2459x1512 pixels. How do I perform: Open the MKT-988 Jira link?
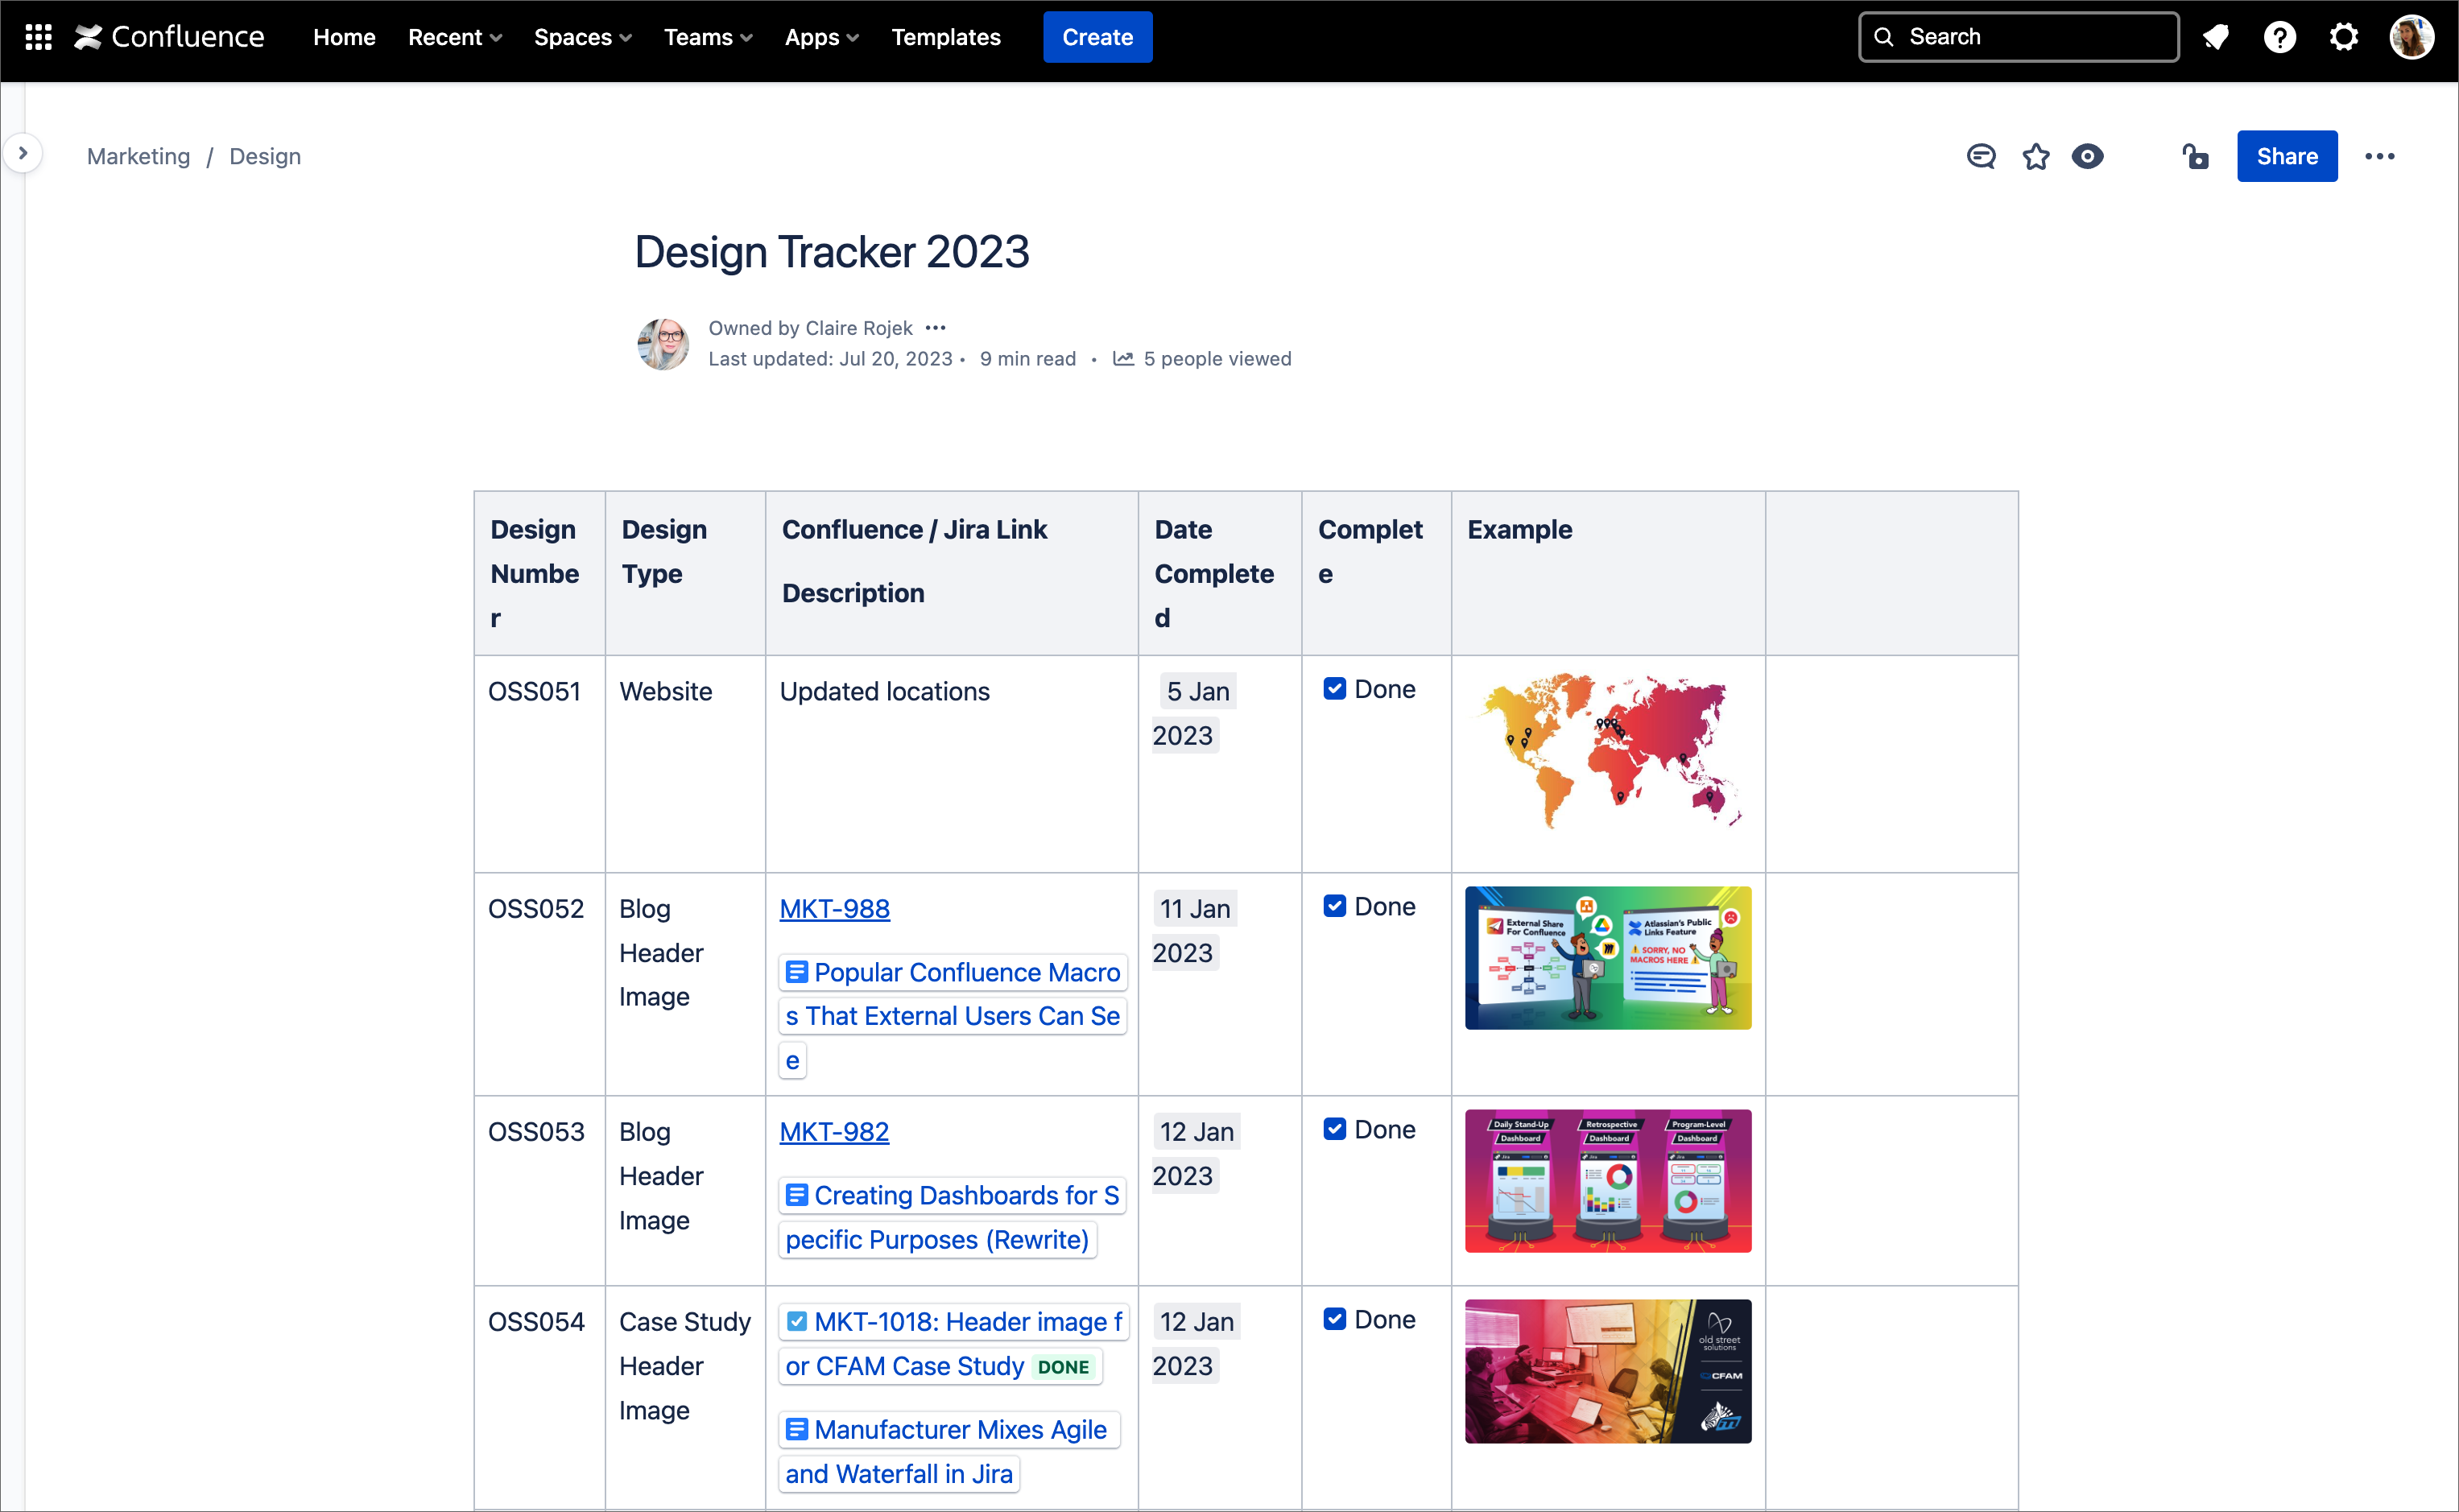(x=834, y=909)
